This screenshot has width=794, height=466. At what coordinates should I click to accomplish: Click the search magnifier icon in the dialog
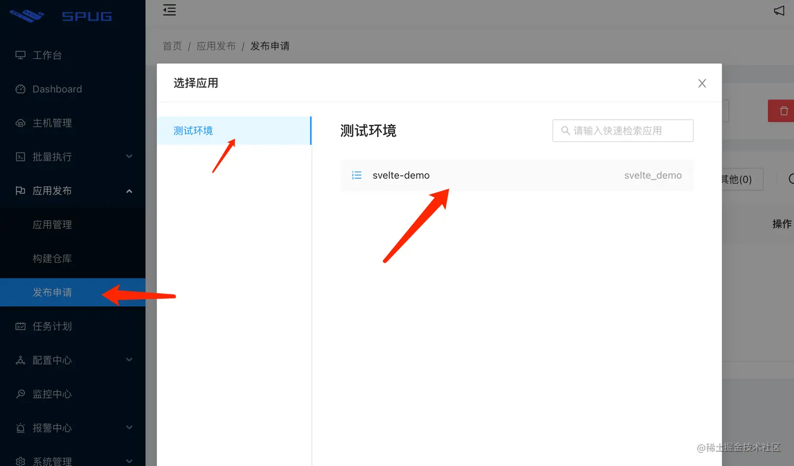click(566, 131)
